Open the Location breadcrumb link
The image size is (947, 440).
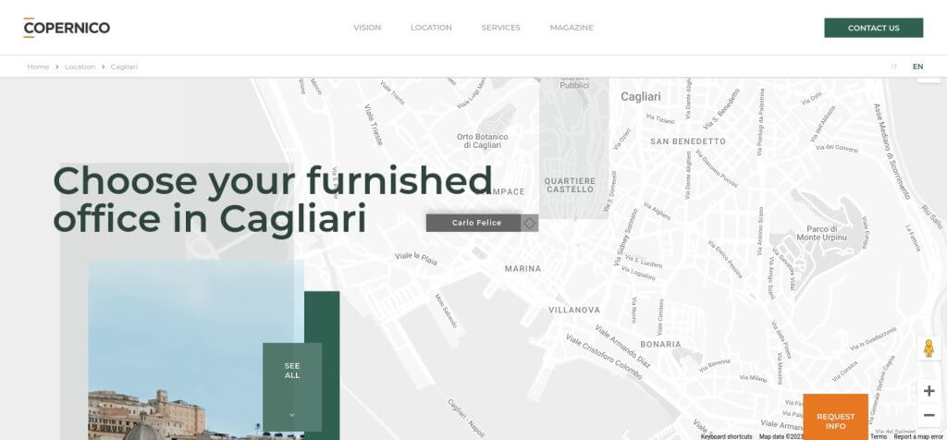pos(80,67)
